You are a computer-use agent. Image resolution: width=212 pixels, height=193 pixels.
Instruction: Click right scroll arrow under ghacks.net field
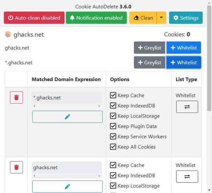(x=99, y=176)
